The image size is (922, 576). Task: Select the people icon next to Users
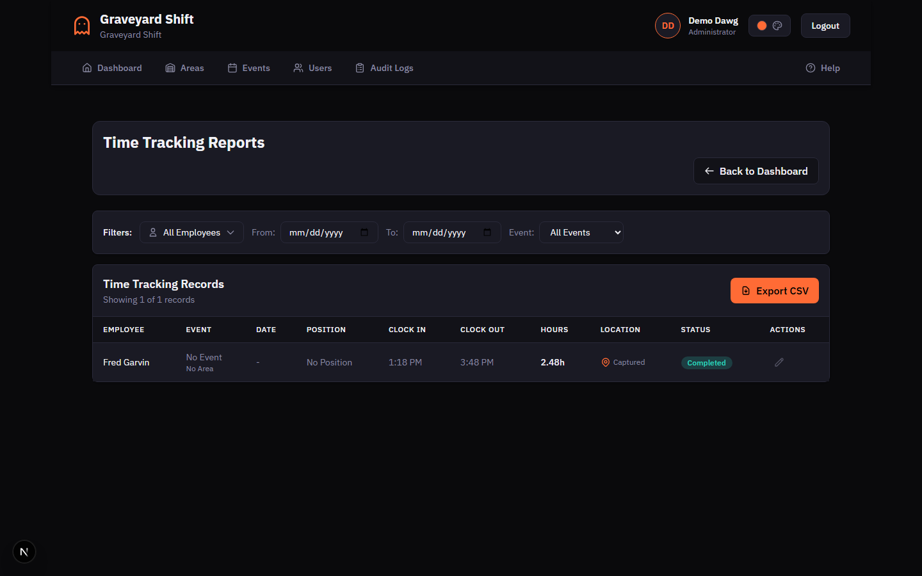[x=297, y=67]
